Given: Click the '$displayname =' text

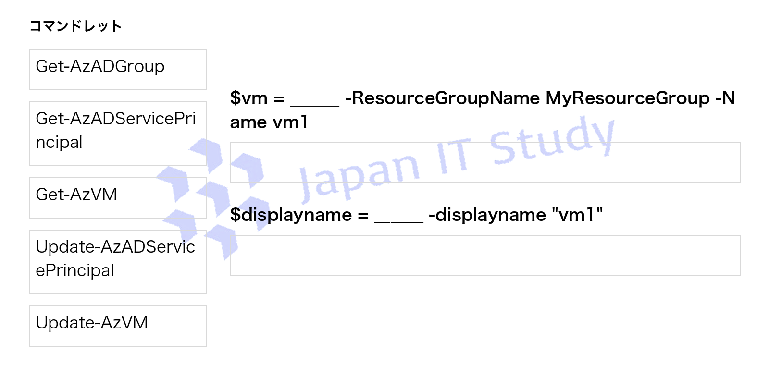Looking at the screenshot, I should tap(299, 215).
